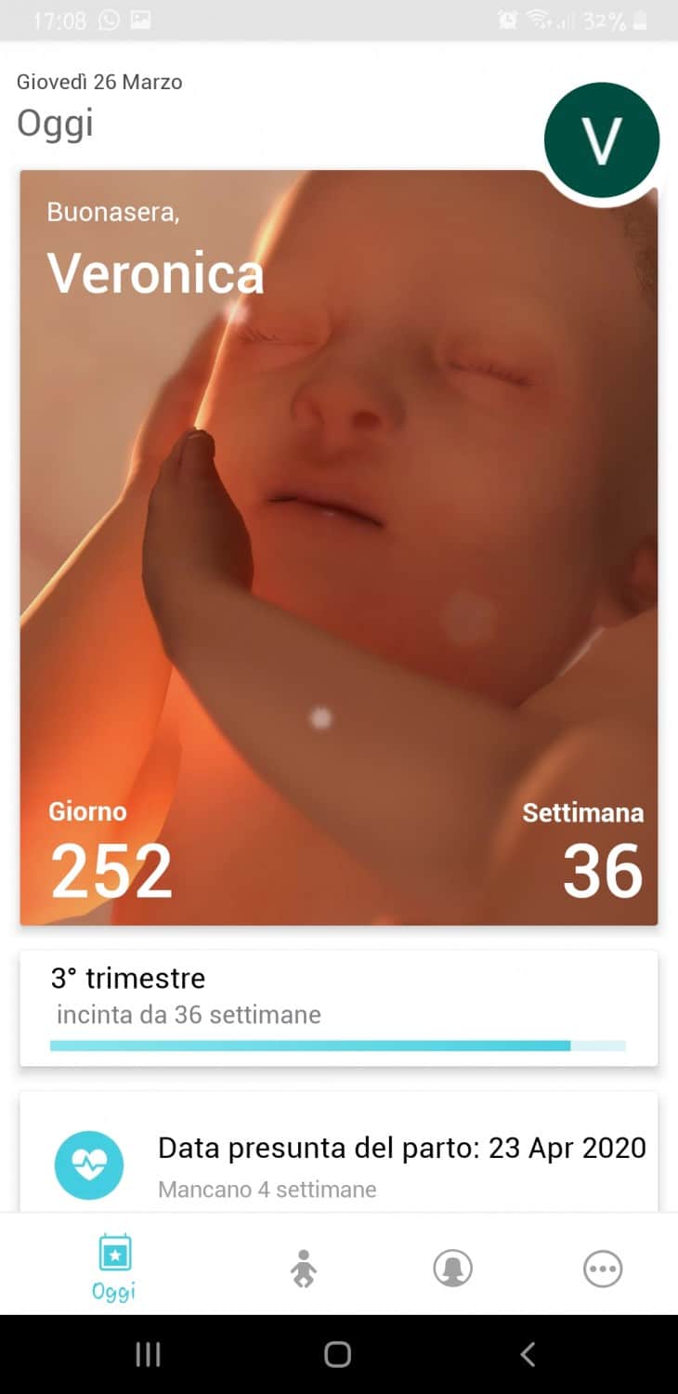Open the more options ellipsis icon
This screenshot has width=678, height=1394.
[603, 1269]
